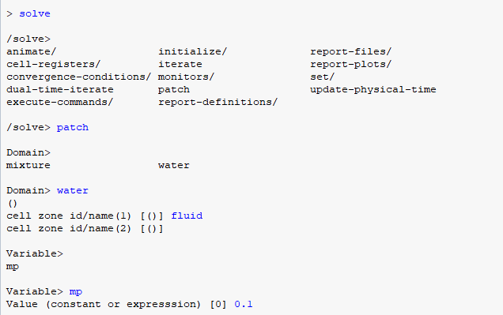Screen dimensions: 503x315
Task: Click the mp variable option in list
Action: click(x=13, y=267)
